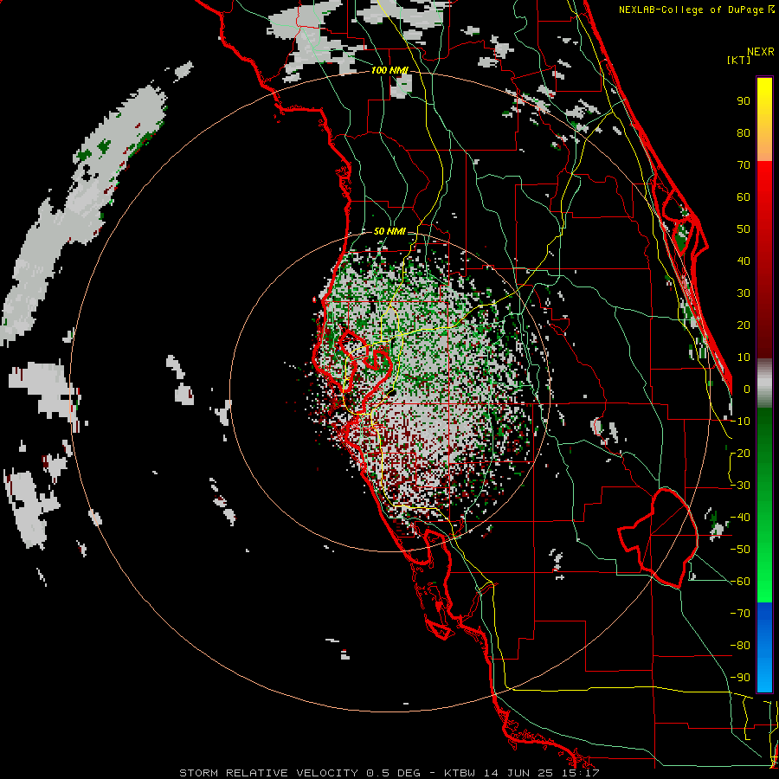This screenshot has width=779, height=779.
Task: Click the positive 20 scale label
Action: (x=744, y=325)
